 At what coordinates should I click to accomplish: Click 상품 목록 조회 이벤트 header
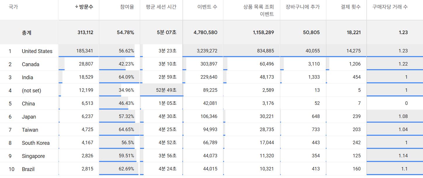[259, 10]
